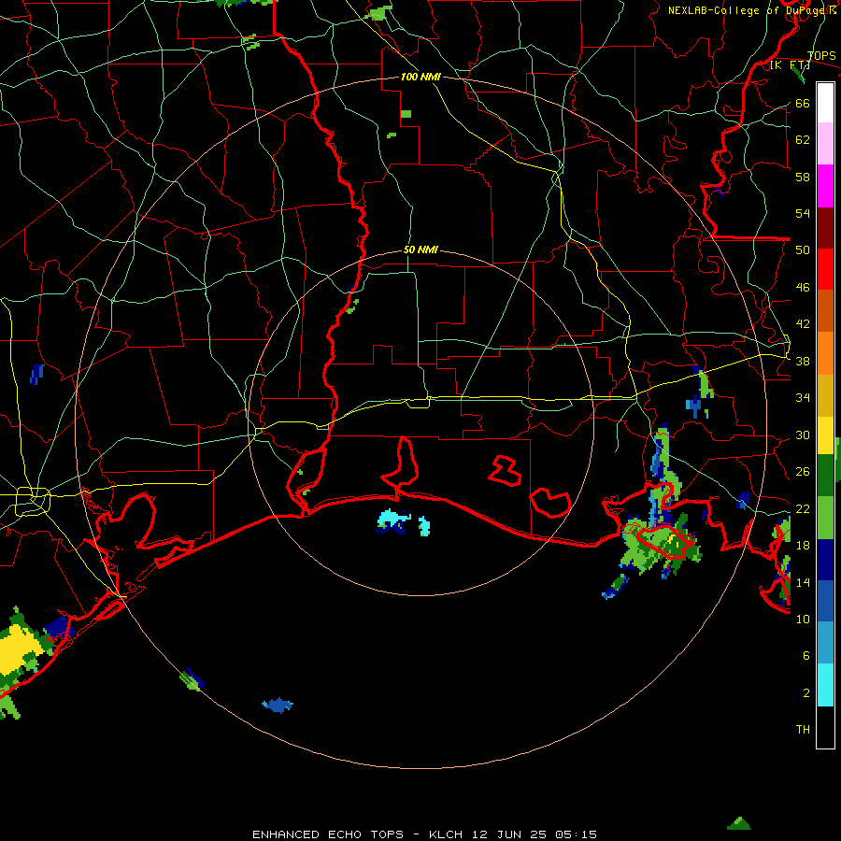Click the 22 value on the legend
The width and height of the screenshot is (841, 841).
(x=803, y=508)
